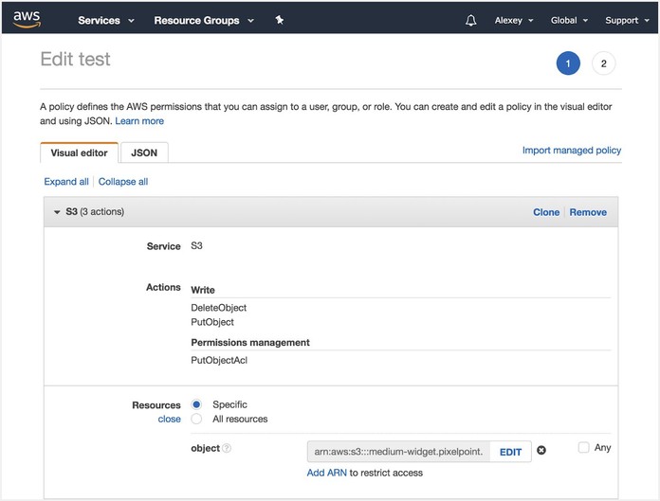Image resolution: width=660 pixels, height=501 pixels.
Task: Open the Resource Groups dropdown
Action: click(203, 20)
